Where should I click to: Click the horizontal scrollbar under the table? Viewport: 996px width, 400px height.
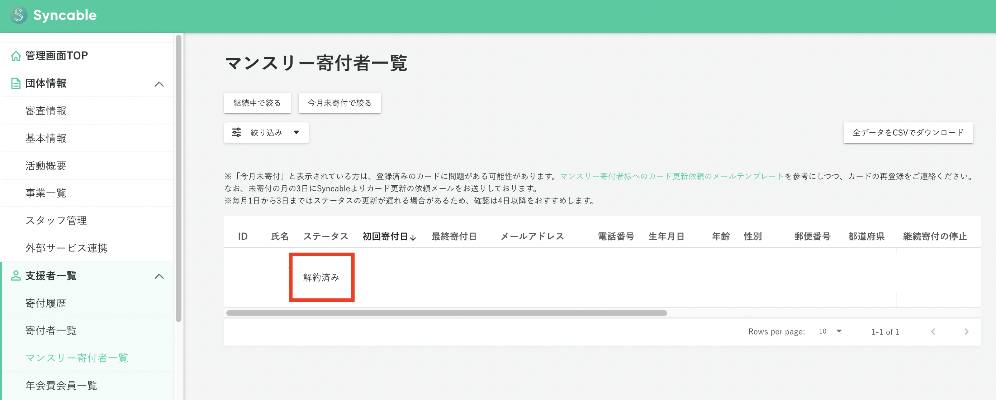coord(445,313)
